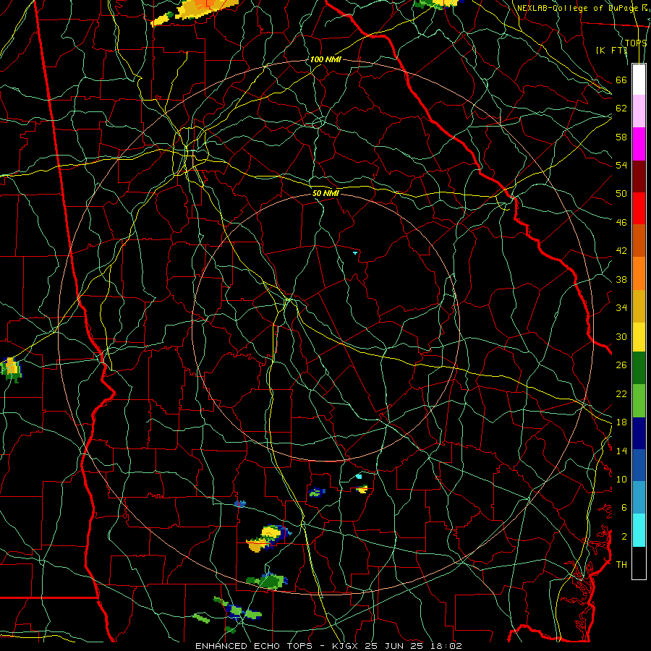Pick the light green legend swatch
Image resolution: width=651 pixels, height=651 pixels.
(639, 401)
